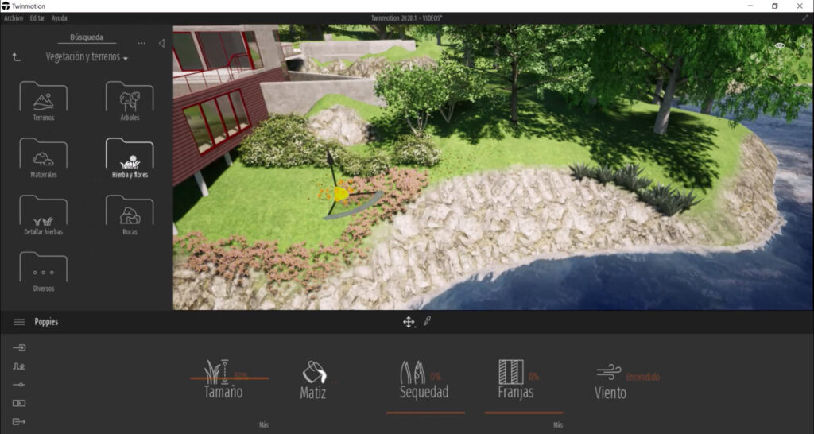Collapse the library panel with the triangle arrow
The width and height of the screenshot is (814, 434).
161,44
